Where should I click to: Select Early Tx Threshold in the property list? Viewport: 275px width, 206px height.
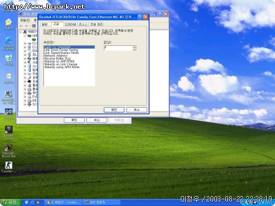click(69, 47)
